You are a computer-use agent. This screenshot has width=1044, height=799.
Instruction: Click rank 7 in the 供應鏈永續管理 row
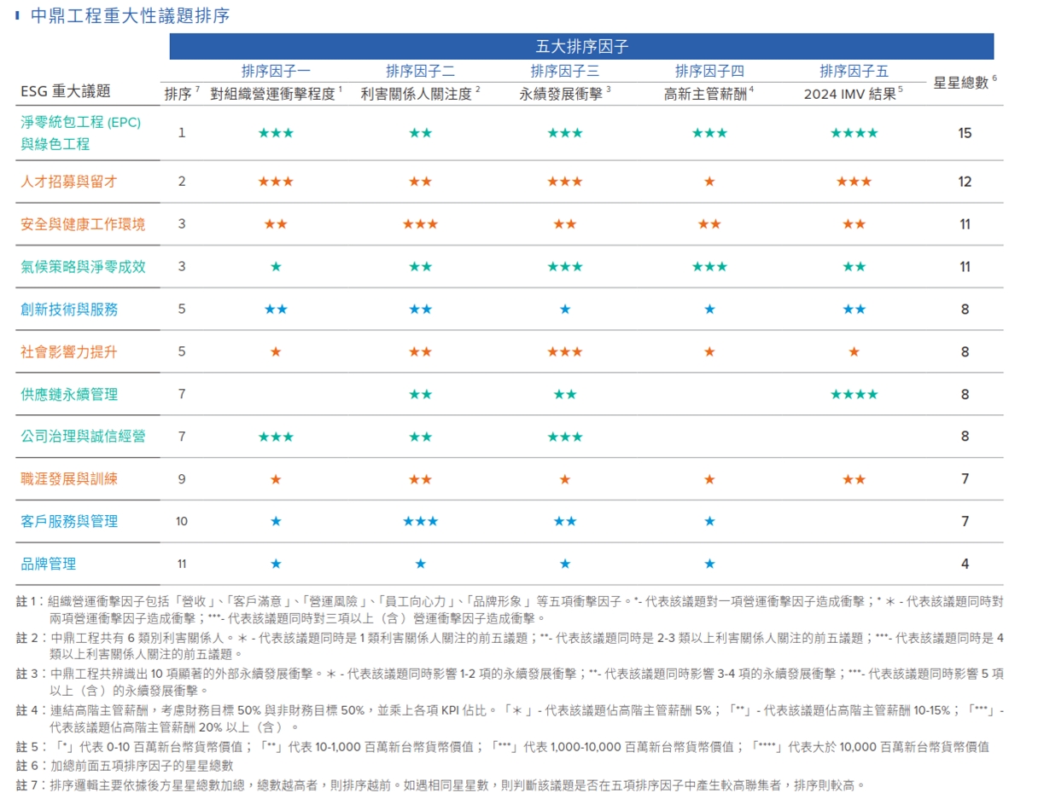click(182, 394)
